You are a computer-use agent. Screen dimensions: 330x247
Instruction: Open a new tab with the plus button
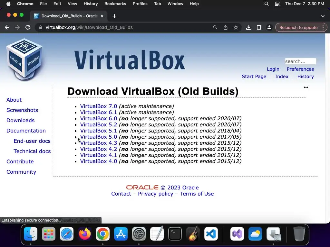point(114,16)
